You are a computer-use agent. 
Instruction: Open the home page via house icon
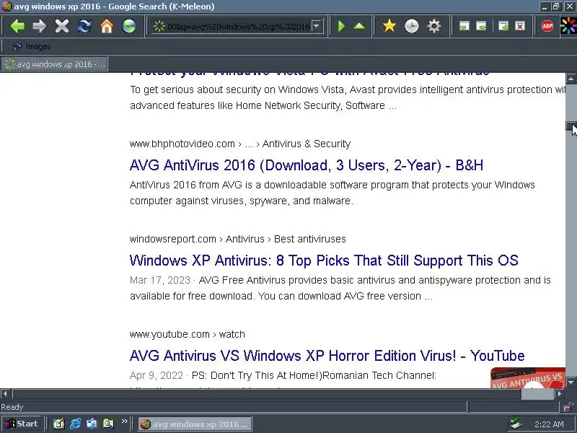coord(107,26)
